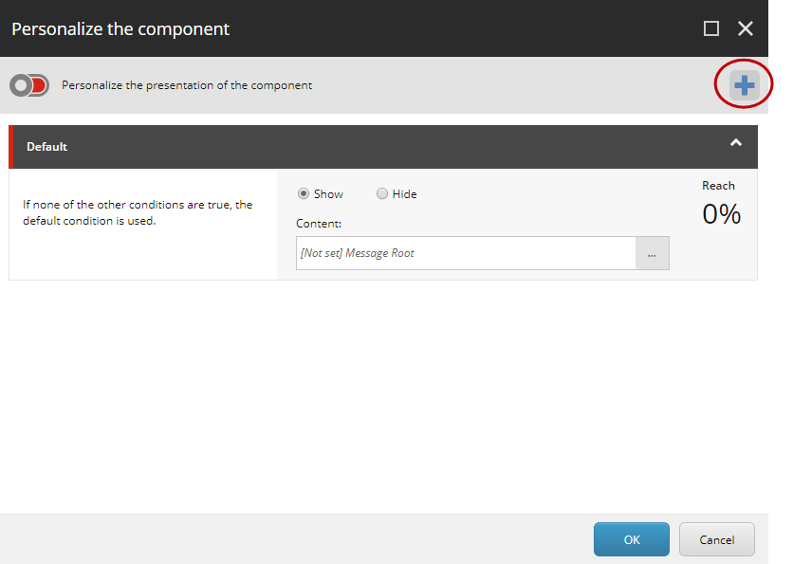Click the red accent strip on Default header

pyautogui.click(x=11, y=147)
